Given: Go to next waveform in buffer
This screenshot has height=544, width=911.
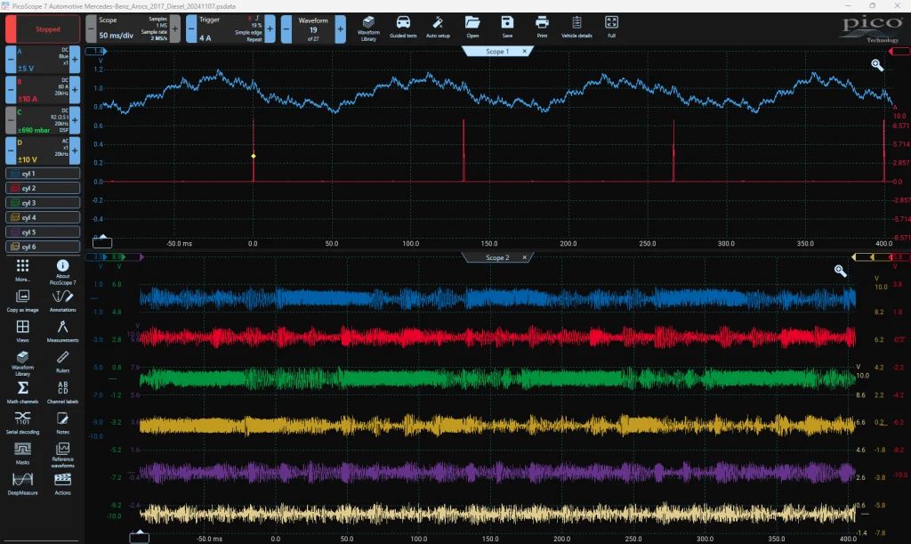Looking at the screenshot, I should coord(341,28).
